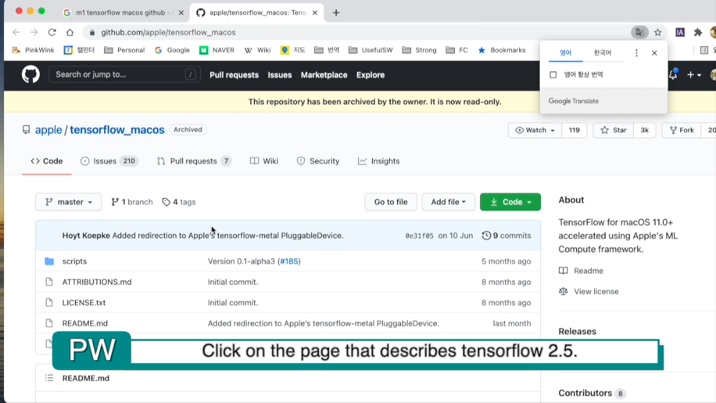Click the README table of contents icon
Image resolution: width=716 pixels, height=403 pixels.
(x=49, y=378)
